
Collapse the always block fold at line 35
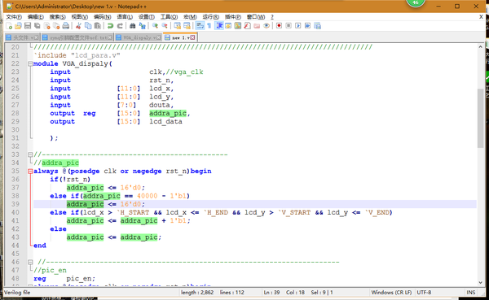coord(30,172)
